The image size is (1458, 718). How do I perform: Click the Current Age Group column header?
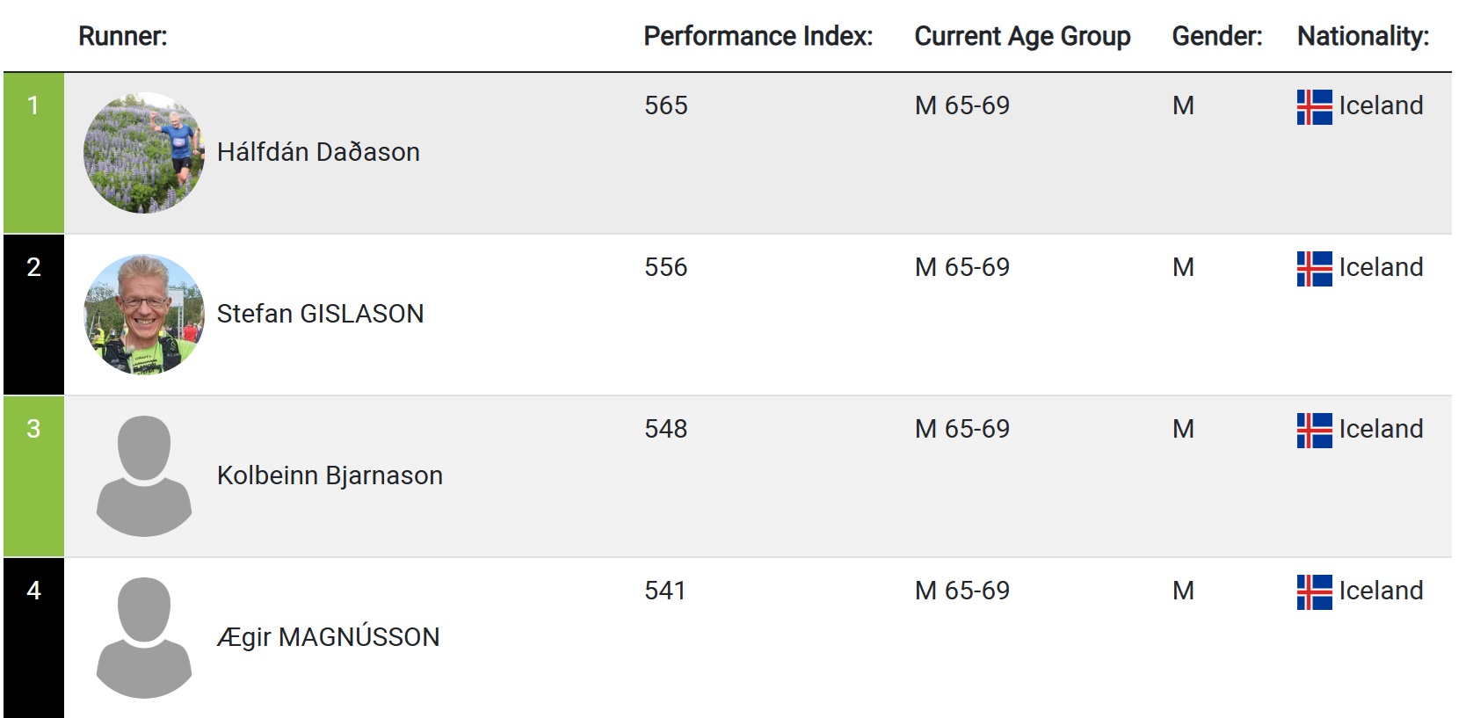click(1022, 36)
